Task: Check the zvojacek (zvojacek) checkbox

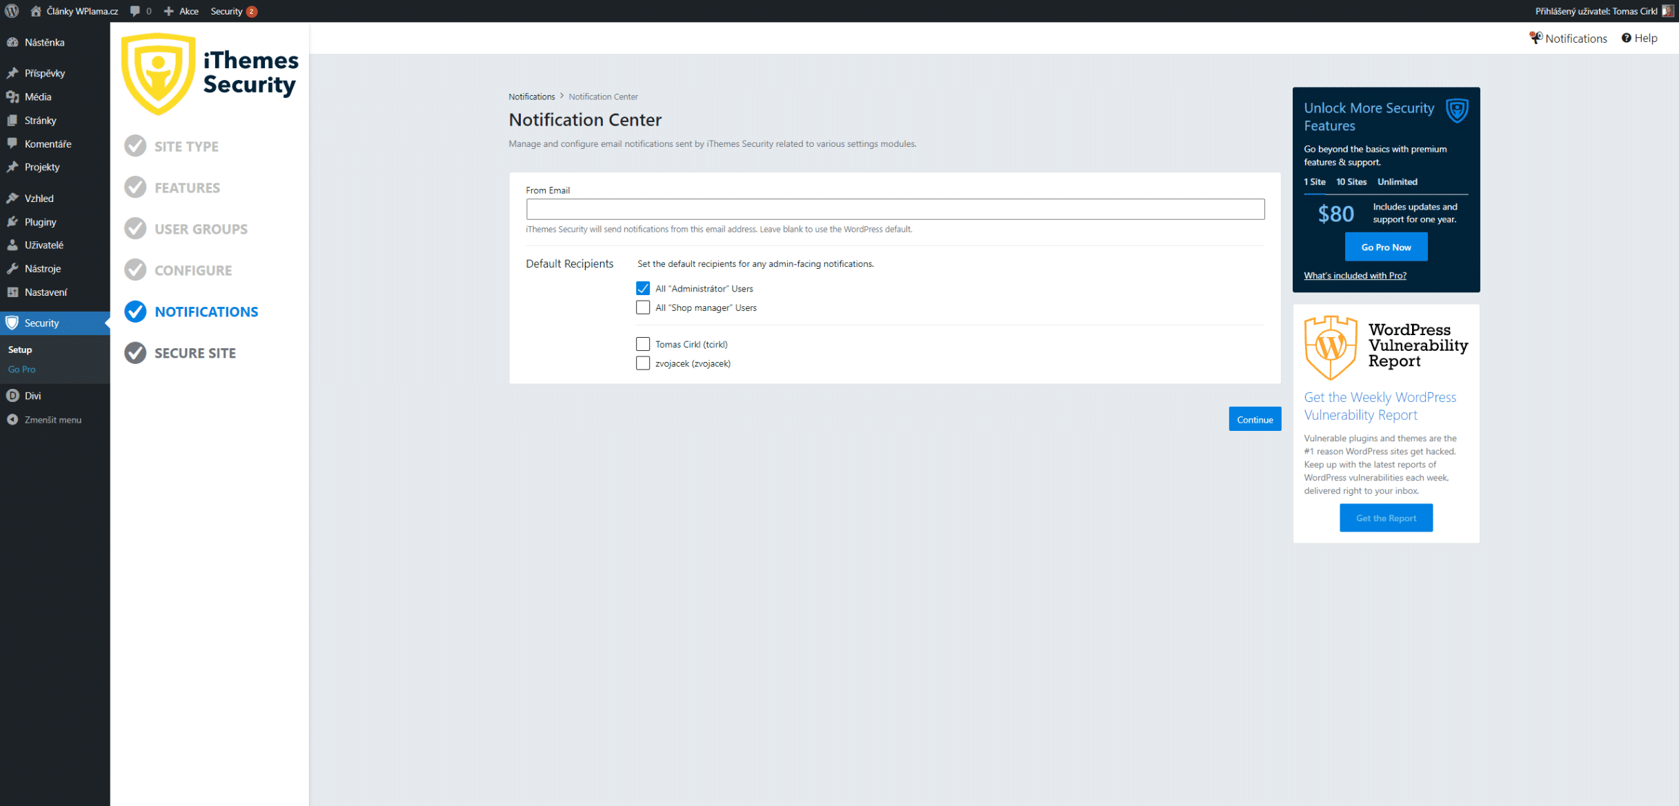Action: pos(643,363)
